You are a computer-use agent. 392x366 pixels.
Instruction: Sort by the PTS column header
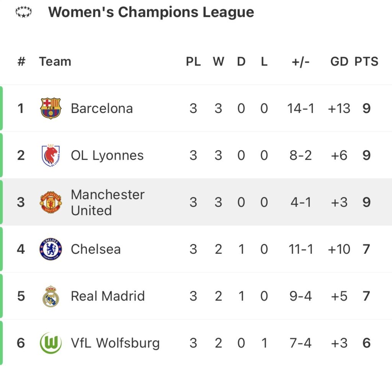[366, 62]
